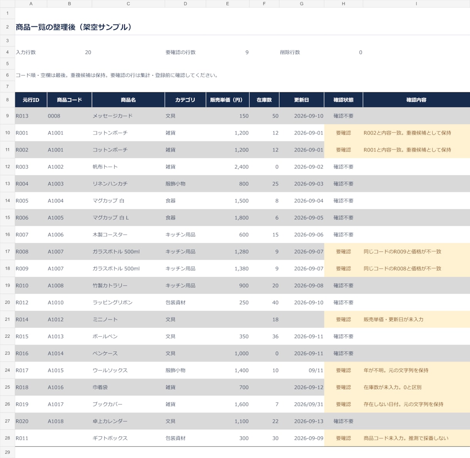Click note 存在しない日付。元の文字列を保持
Screen dimensions: 470x458
coord(403,404)
